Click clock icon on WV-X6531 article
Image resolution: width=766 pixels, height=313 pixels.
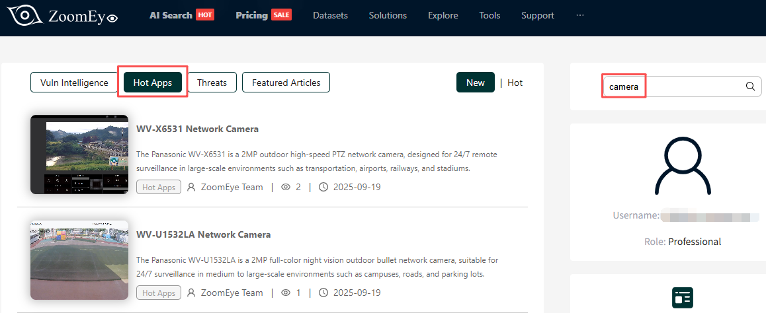coord(323,187)
